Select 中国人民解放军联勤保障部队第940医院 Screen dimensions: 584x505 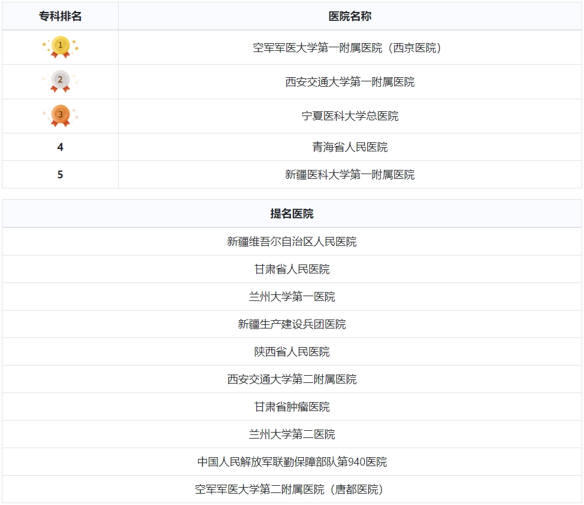pos(292,462)
